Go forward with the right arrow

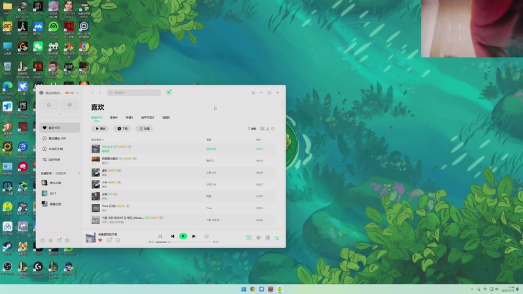tap(100, 93)
